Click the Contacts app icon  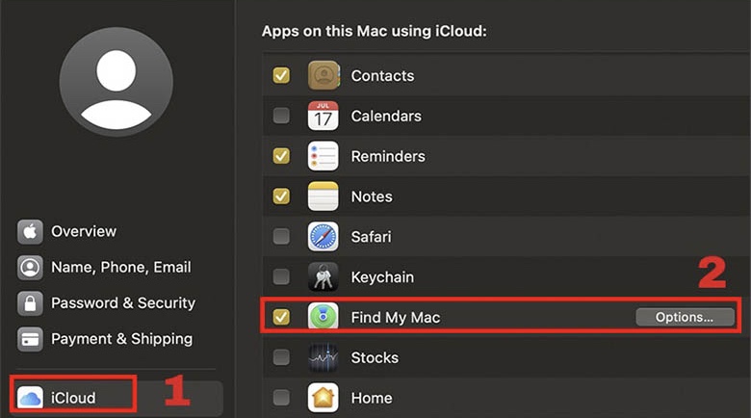tap(324, 75)
